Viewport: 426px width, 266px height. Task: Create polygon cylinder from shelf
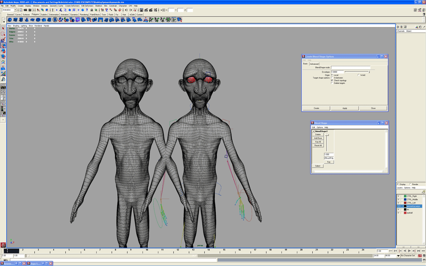click(x=21, y=20)
